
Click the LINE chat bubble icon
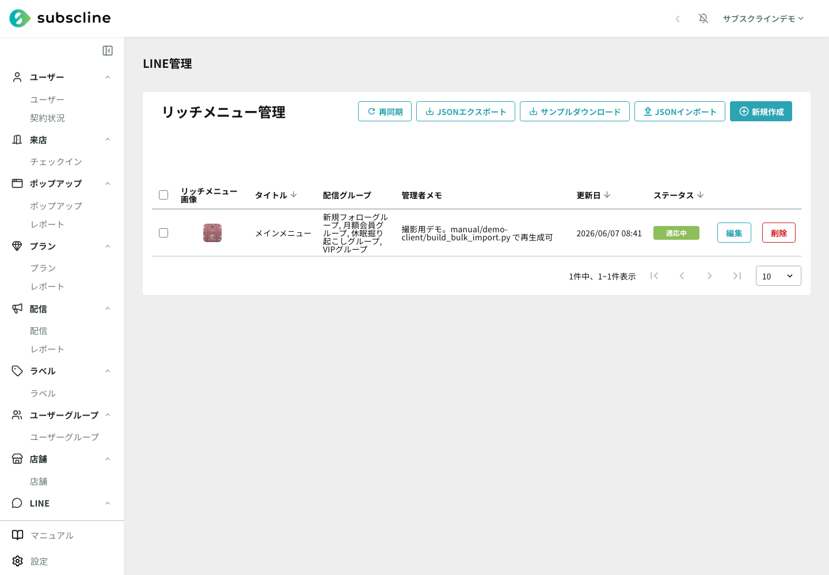point(17,503)
